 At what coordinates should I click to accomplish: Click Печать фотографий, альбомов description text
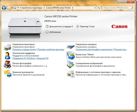tap(30, 66)
